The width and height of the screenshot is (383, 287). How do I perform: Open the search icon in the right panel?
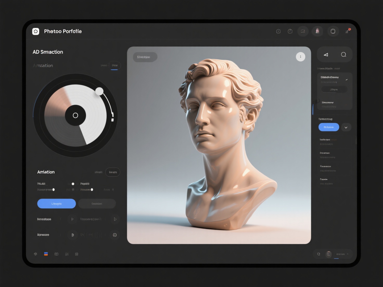point(343,55)
